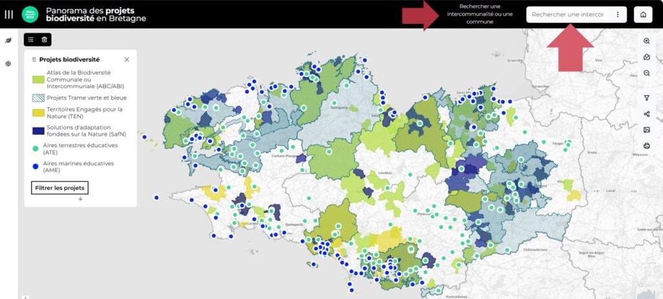Click the Granville label on the map
Screen dimensions: 663x299
[x=515, y=60]
